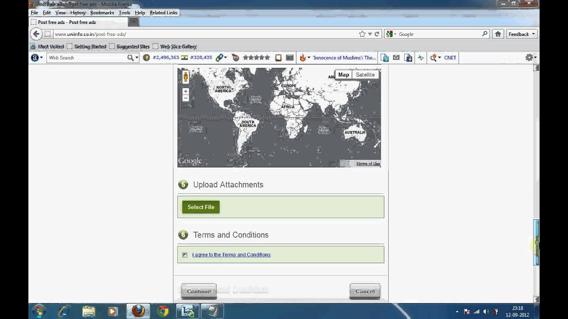Image resolution: width=568 pixels, height=319 pixels.
Task: Click the five-star rating in Alexa toolbar
Action: click(x=256, y=58)
